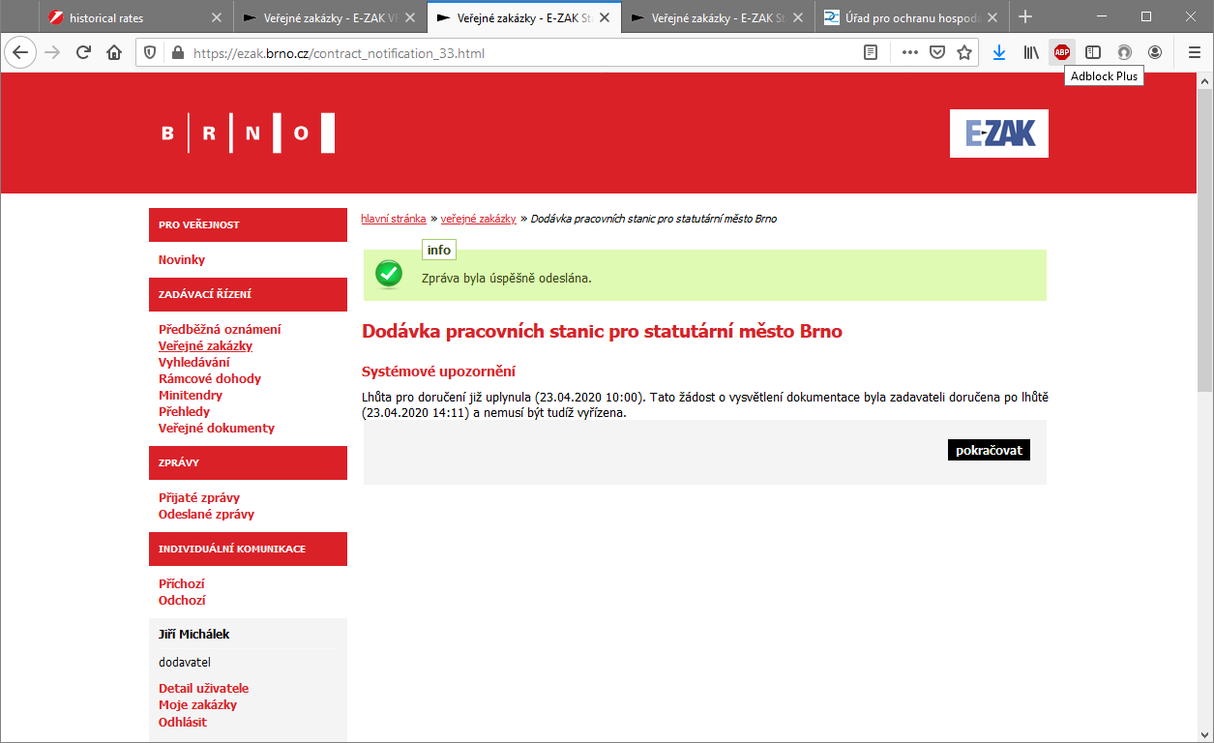Follow the hlavní stránka breadcrumb link
Viewport: 1214px width, 743px height.
point(394,220)
